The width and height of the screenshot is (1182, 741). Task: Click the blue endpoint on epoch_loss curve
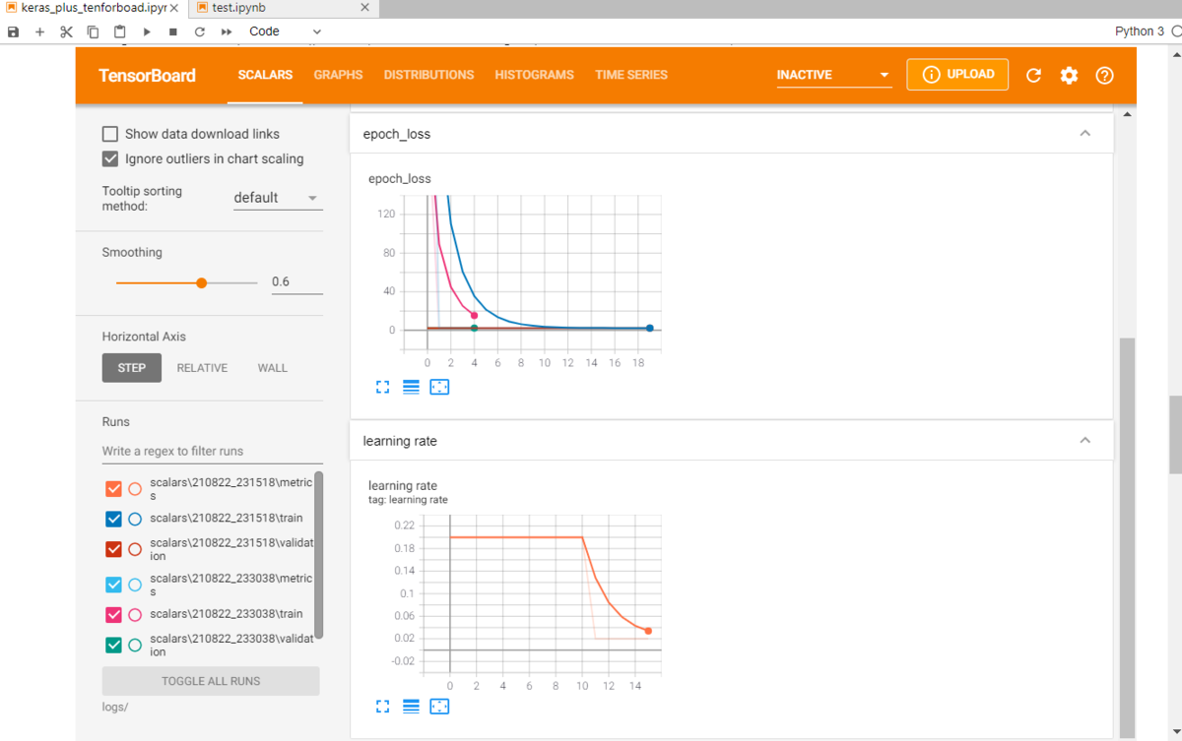click(650, 328)
